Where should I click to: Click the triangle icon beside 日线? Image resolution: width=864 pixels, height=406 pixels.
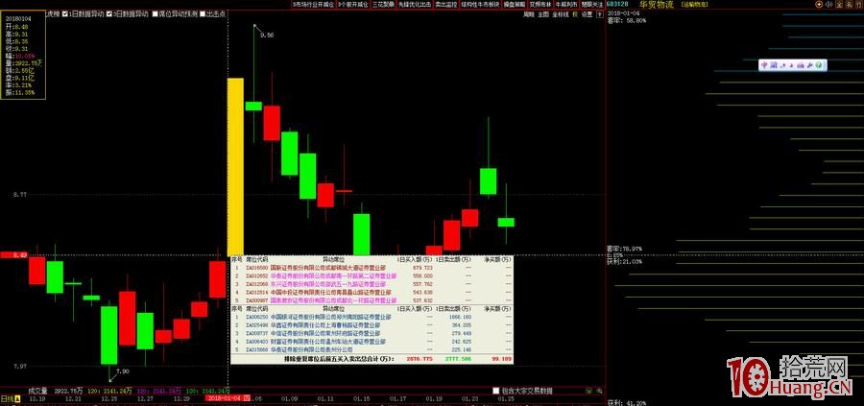[x=17, y=397]
